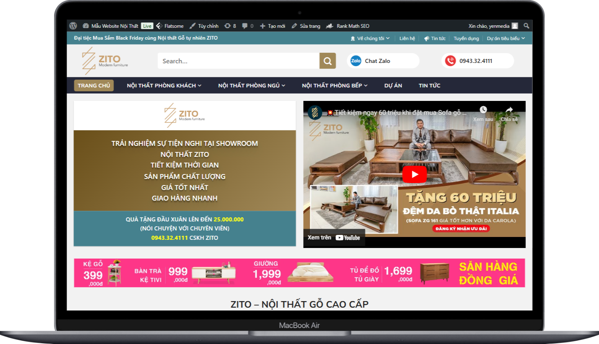Open Mẫu Website Nội Thất dashboard link
The image size is (599, 344).
coord(110,26)
